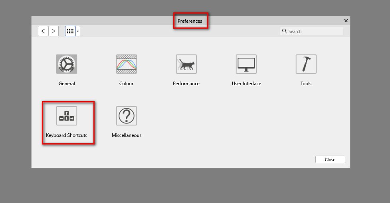Click the General label
The height and width of the screenshot is (203, 390).
tap(67, 84)
